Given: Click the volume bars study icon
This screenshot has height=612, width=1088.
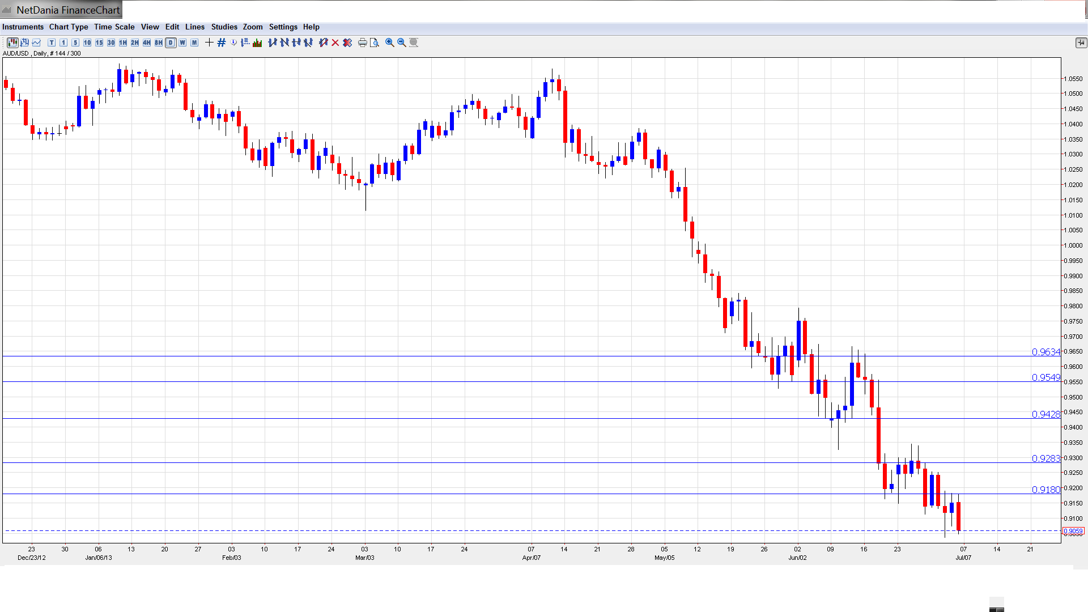Looking at the screenshot, I should click(257, 42).
